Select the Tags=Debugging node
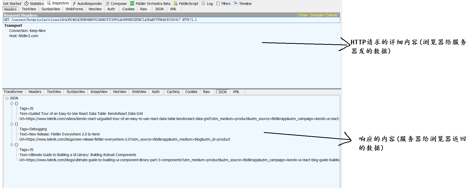 [33, 129]
